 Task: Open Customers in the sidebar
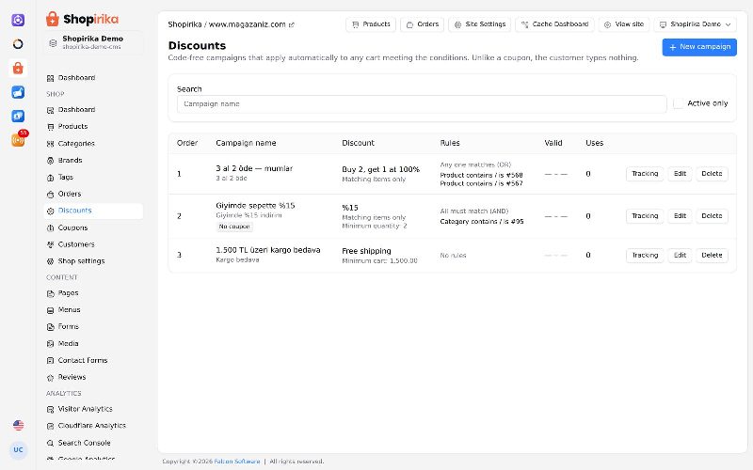pos(93,244)
